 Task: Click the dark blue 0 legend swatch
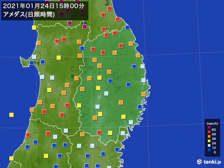[209, 150]
